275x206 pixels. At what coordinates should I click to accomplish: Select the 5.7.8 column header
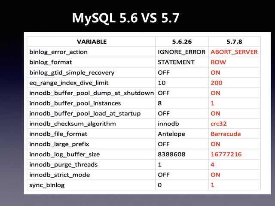pyautogui.click(x=234, y=42)
